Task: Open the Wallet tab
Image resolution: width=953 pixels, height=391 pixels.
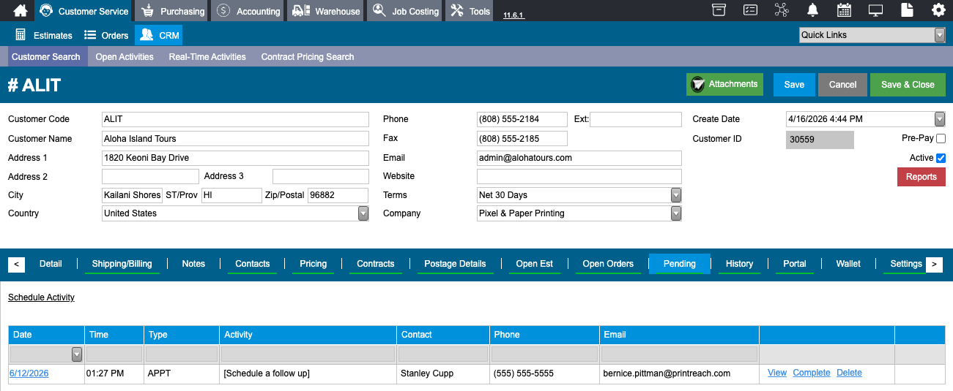Action: tap(848, 264)
